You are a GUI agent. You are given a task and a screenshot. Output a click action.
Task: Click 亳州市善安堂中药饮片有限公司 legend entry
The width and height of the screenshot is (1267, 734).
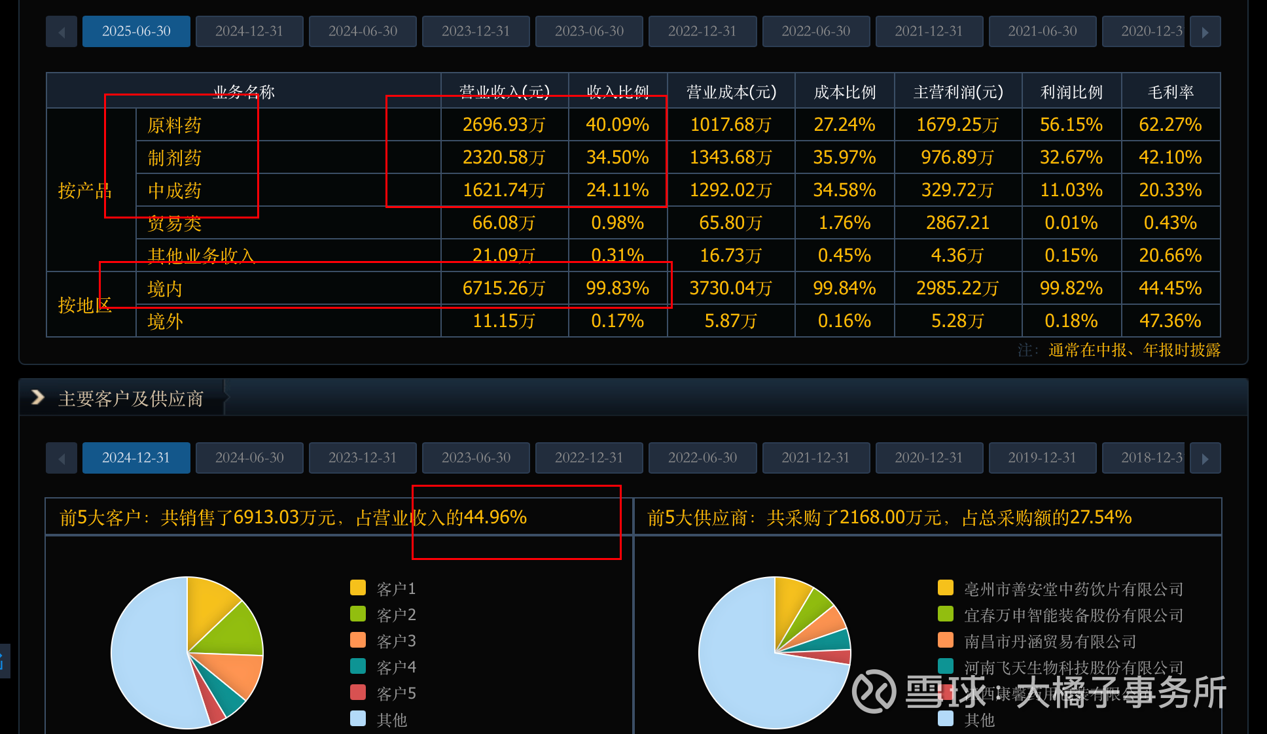[1073, 589]
